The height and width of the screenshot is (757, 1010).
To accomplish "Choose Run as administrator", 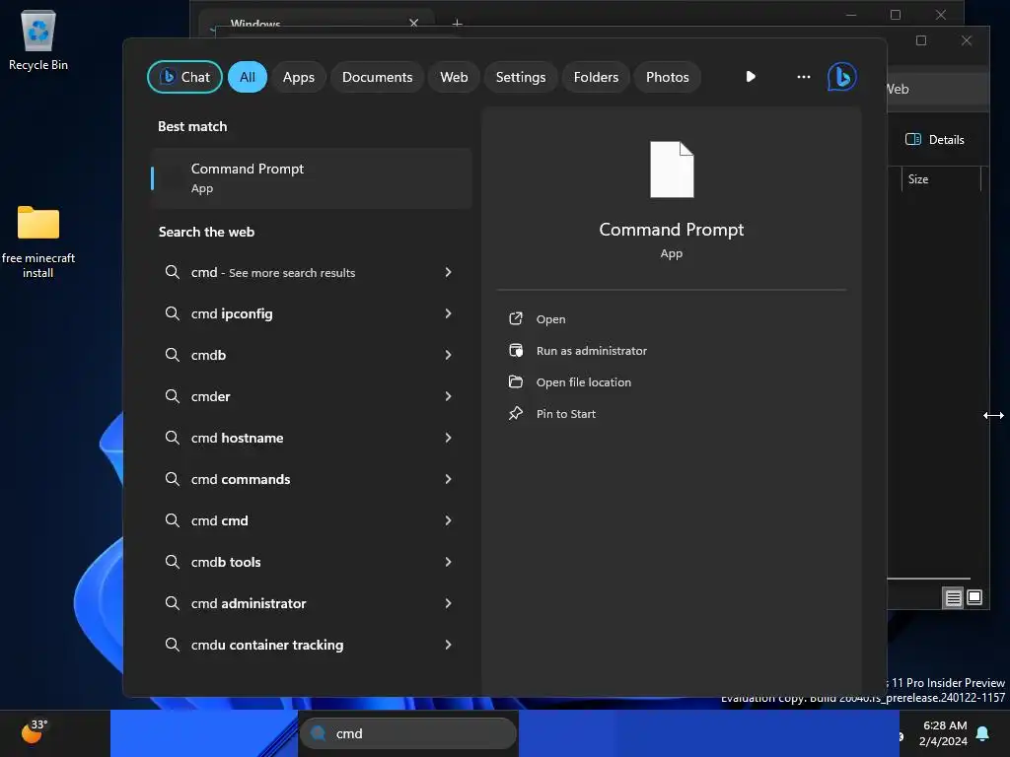I will tap(592, 351).
